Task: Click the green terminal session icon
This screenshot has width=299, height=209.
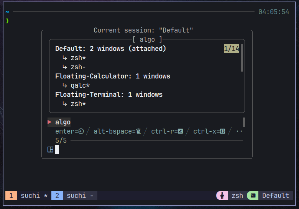Action: (253, 196)
